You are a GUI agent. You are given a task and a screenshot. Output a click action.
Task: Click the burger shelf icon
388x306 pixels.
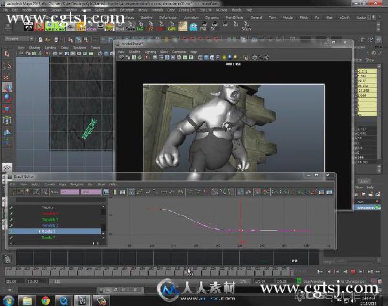click(109, 27)
